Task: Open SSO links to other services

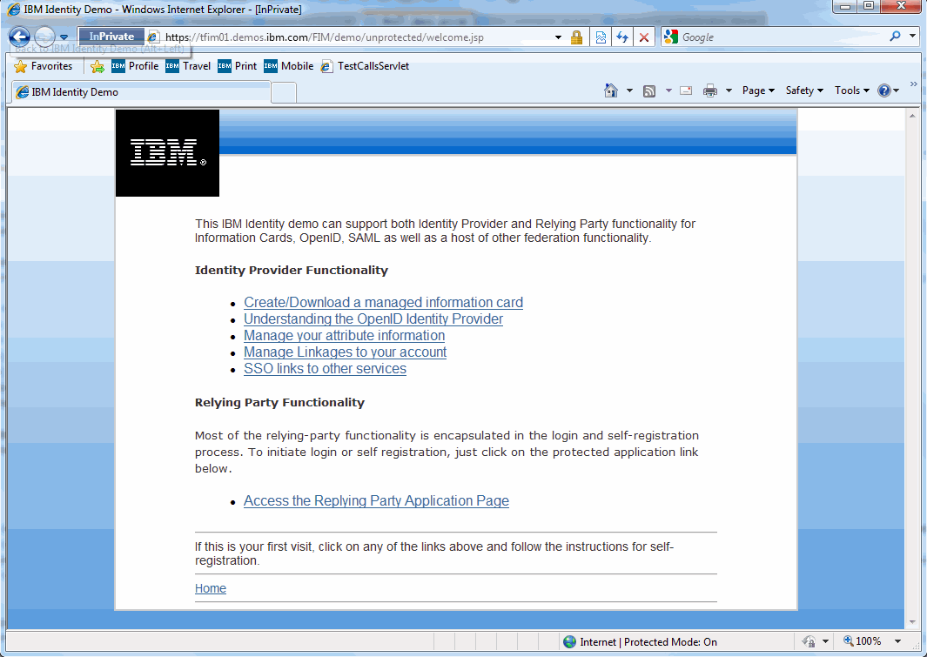Action: [326, 369]
